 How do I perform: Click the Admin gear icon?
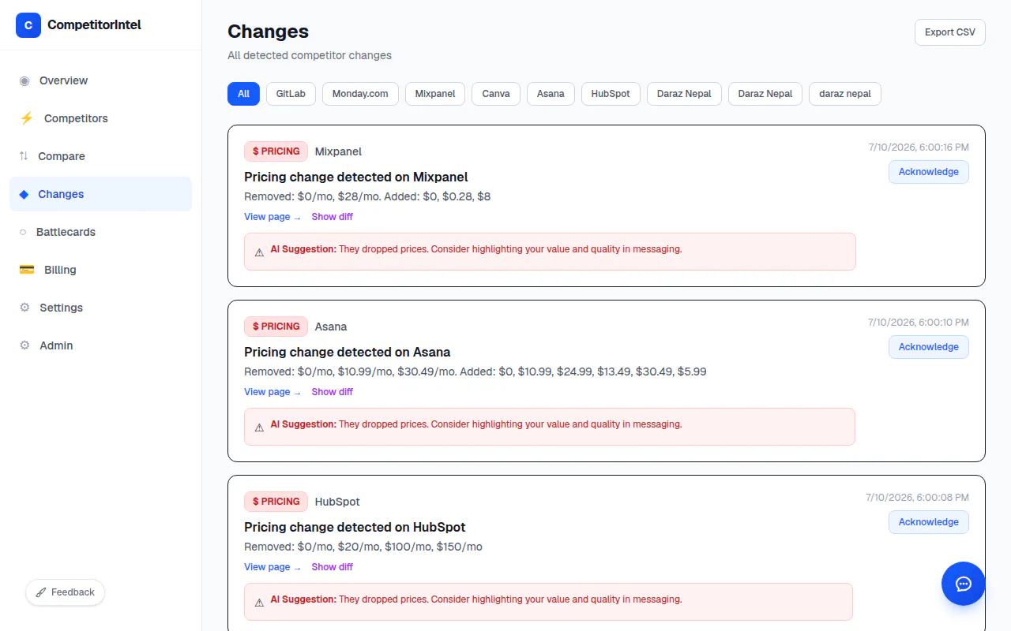click(24, 345)
